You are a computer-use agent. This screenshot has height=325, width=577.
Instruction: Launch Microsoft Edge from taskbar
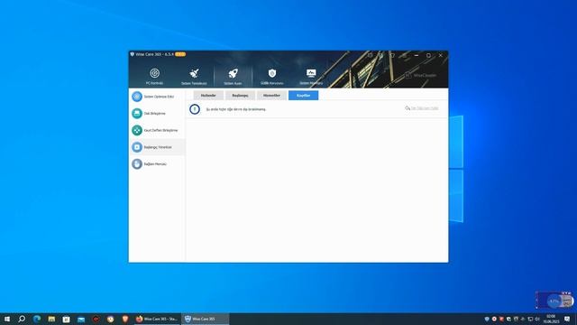[x=36, y=319]
